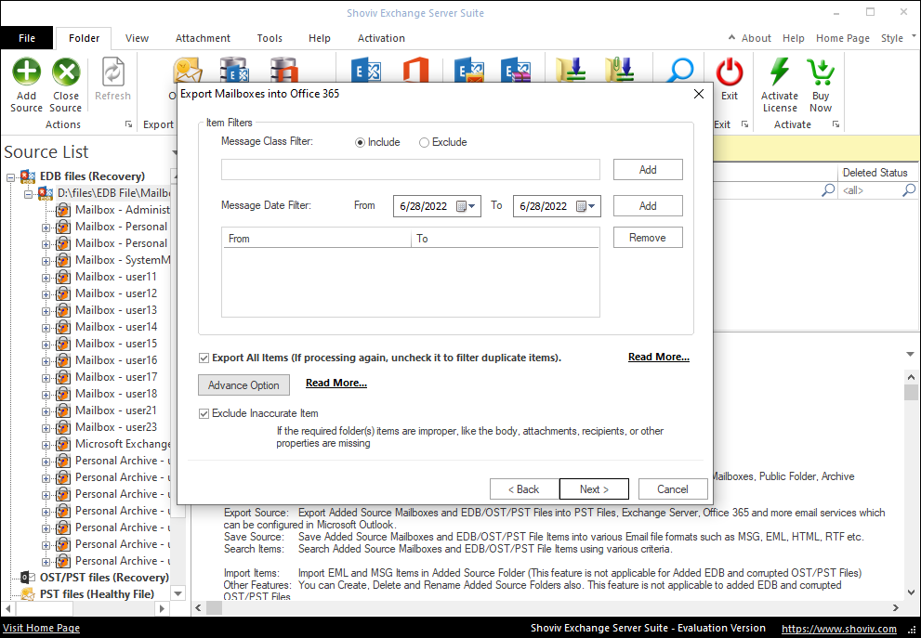Expand the Mailbox - user12 node

pos(46,294)
